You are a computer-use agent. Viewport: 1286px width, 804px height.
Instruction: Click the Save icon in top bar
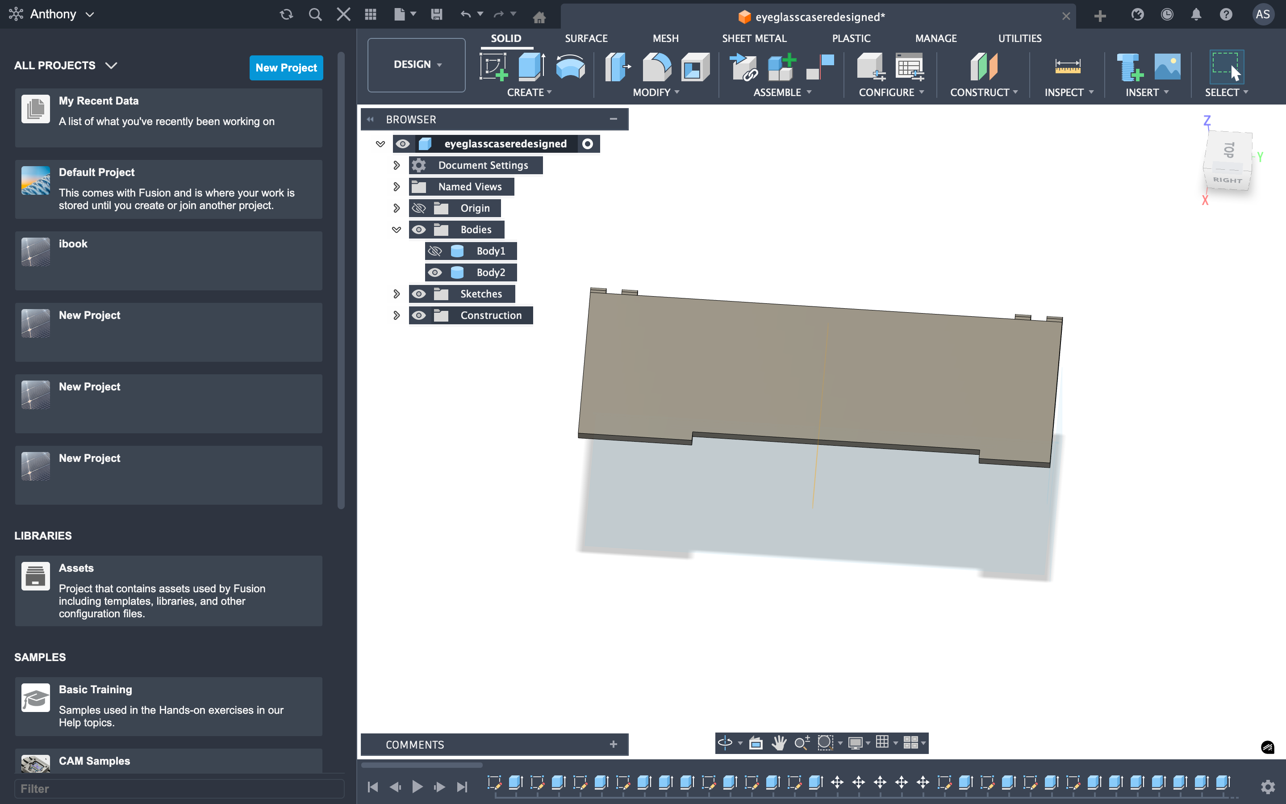click(x=436, y=14)
